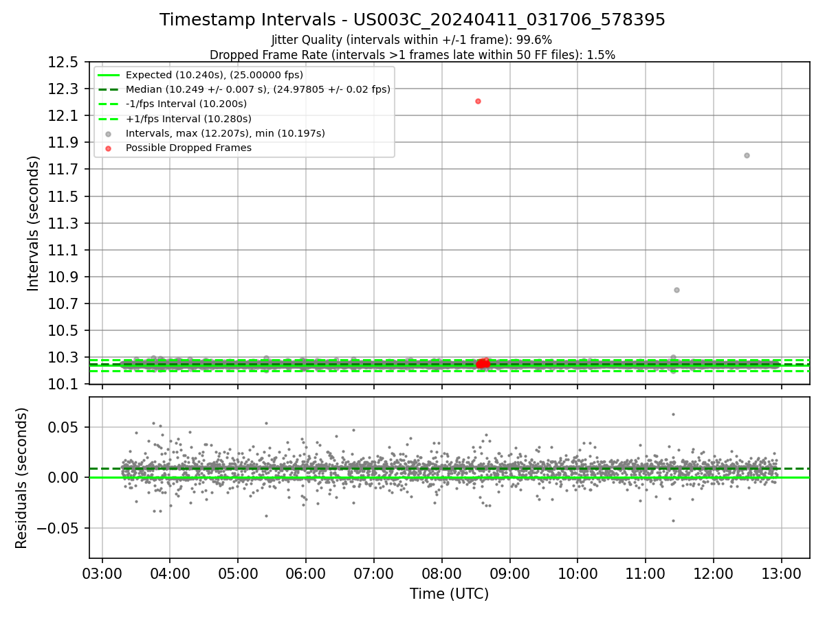Click the highest residual point near 11:25
The height and width of the screenshot is (618, 825).
pos(673,414)
